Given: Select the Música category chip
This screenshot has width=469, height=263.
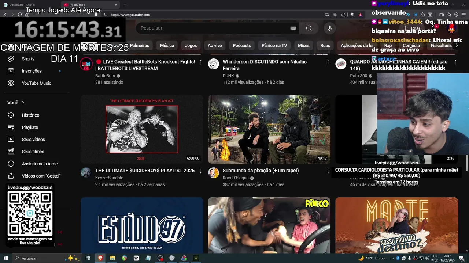Looking at the screenshot, I should pos(167,45).
